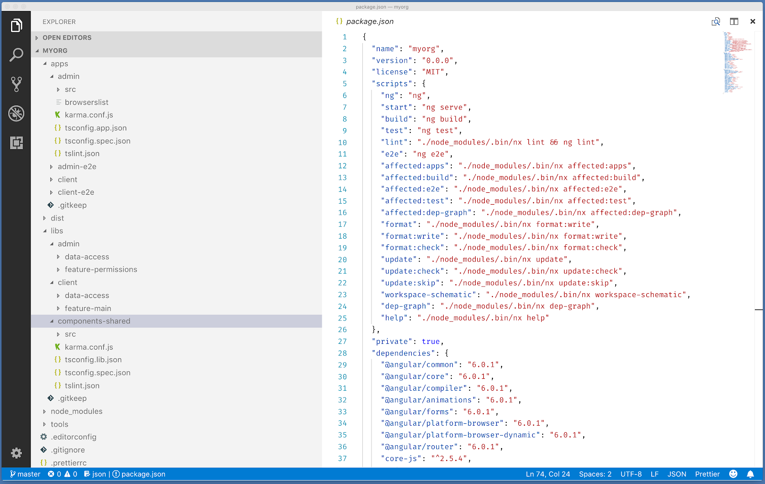Open Settings via the gear icon
Image resolution: width=765 pixels, height=484 pixels.
17,453
